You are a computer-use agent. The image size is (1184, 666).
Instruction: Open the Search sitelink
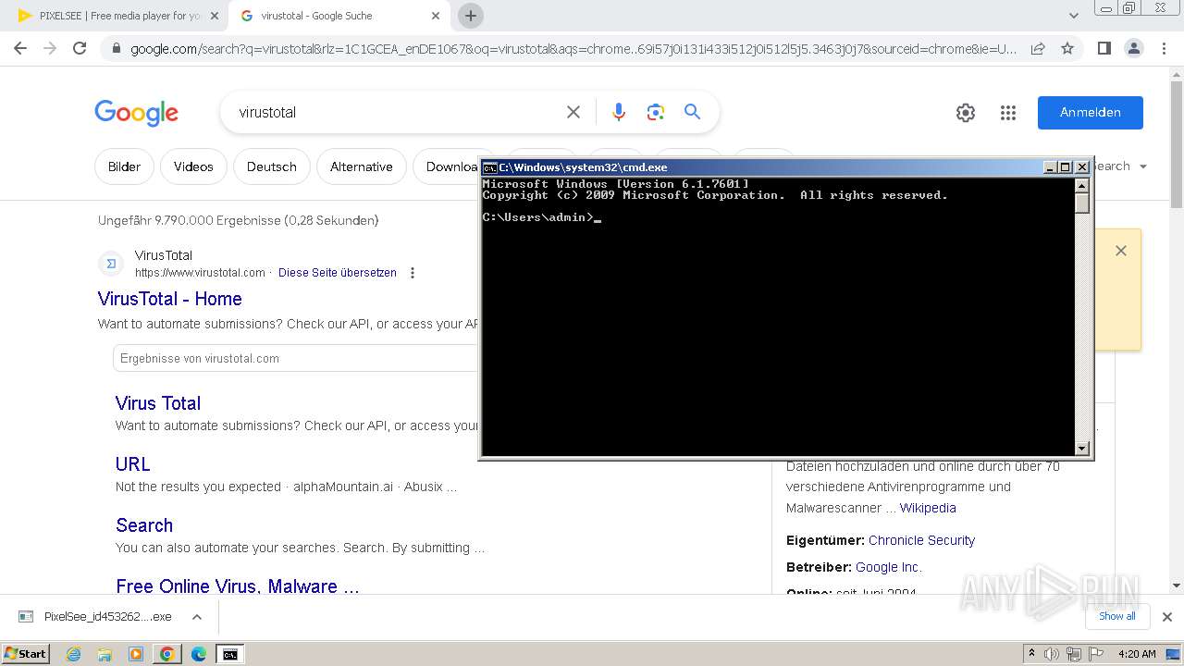coord(144,525)
